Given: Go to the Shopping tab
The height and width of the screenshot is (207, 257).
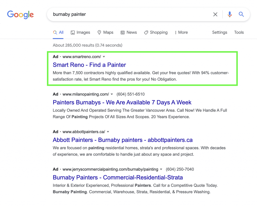Looking at the screenshot, I should point(156,32).
